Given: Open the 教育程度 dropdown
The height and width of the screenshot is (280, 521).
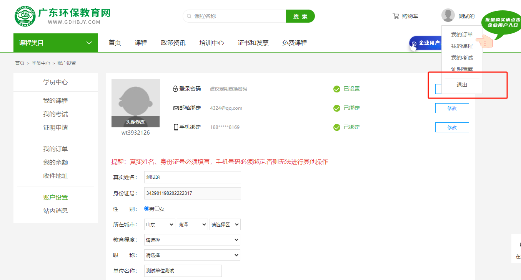Looking at the screenshot, I should (192, 240).
